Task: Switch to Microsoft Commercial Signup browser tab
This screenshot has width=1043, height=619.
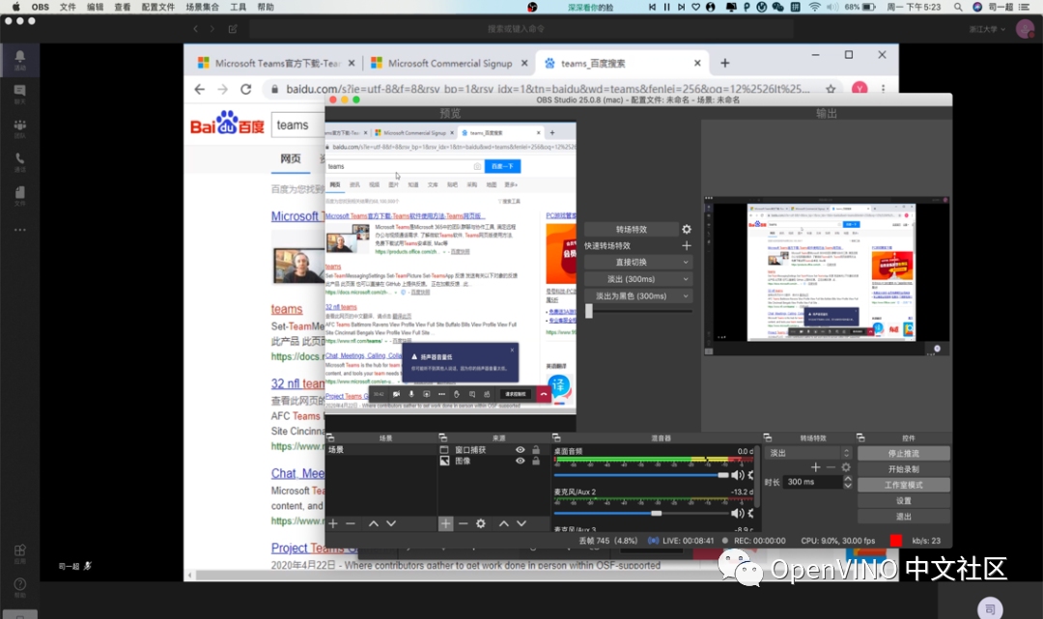Action: 449,63
